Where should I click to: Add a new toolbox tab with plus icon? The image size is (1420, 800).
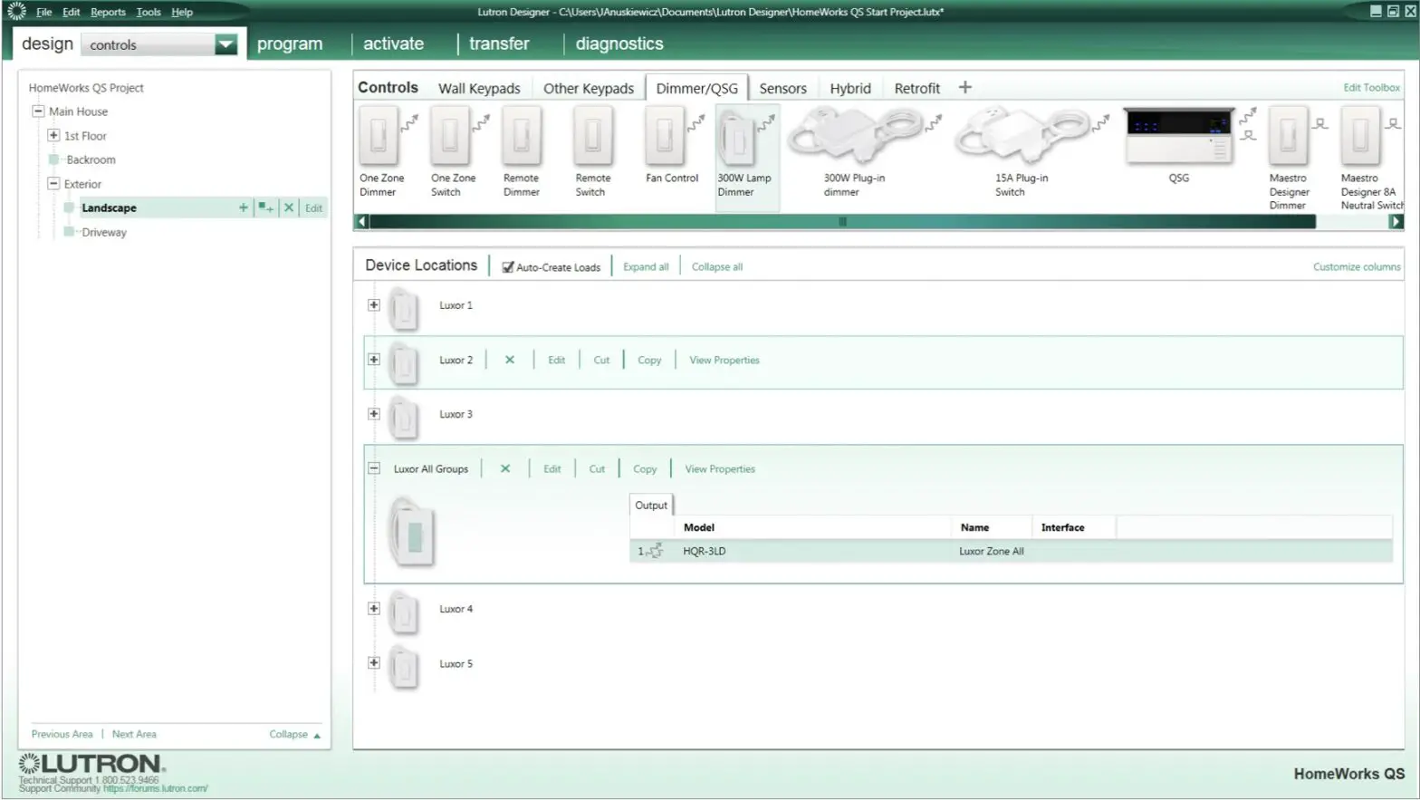click(965, 87)
